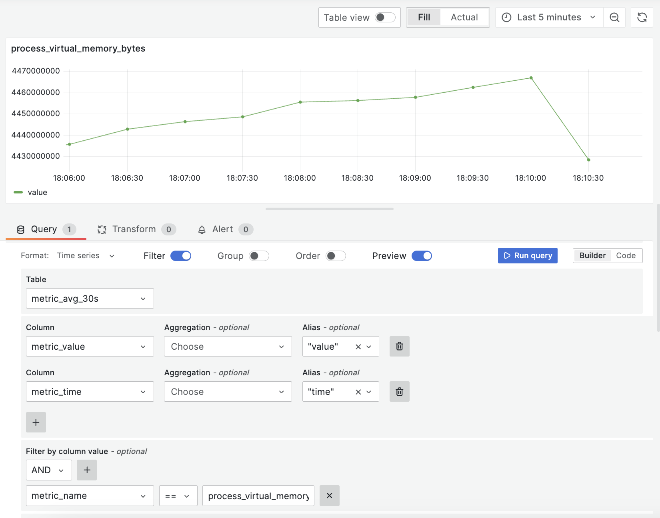The width and height of the screenshot is (660, 518).
Task: Open the metric_time column dropdown
Action: pos(90,391)
